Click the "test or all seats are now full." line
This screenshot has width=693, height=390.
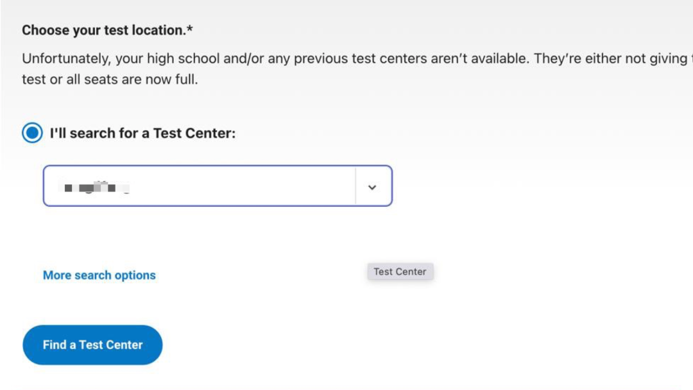pos(110,79)
